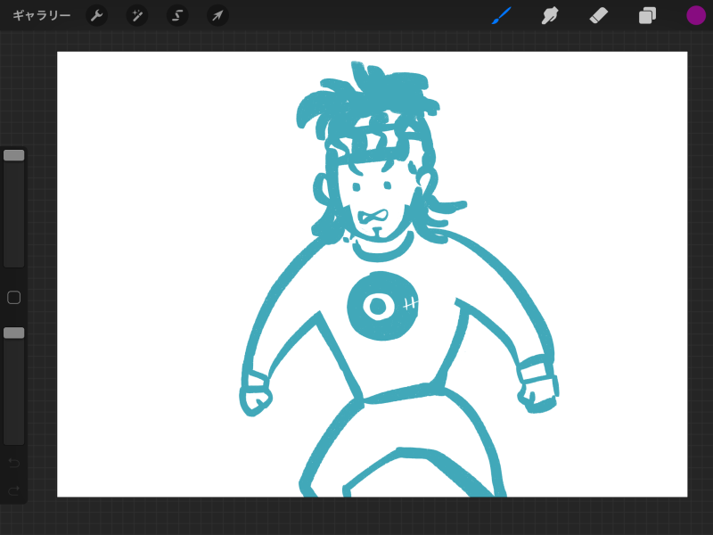The image size is (713, 535).
Task: Open the Layers panel
Action: [647, 15]
